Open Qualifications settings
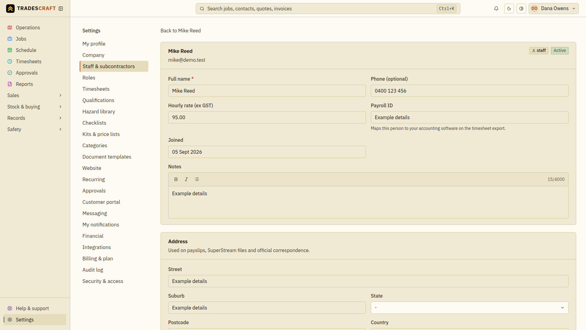Viewport: 586px width, 330px height. [114, 100]
